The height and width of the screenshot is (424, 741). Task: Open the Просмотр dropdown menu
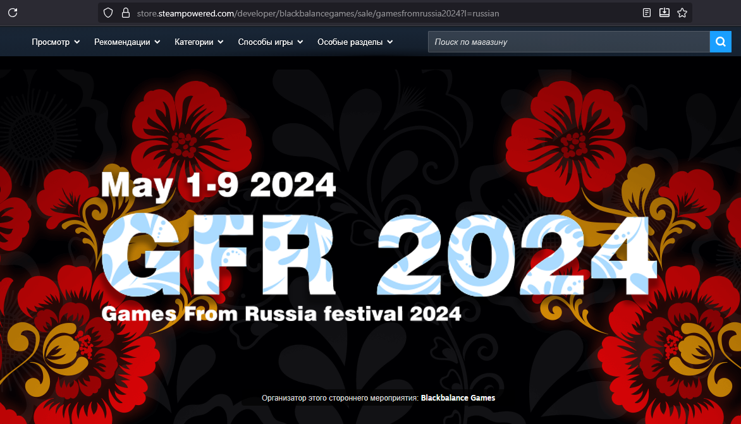[x=56, y=42]
